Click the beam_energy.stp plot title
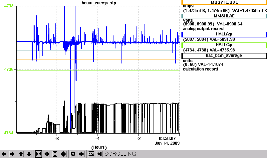Viewport: 267px width, 158px height. click(x=99, y=3)
